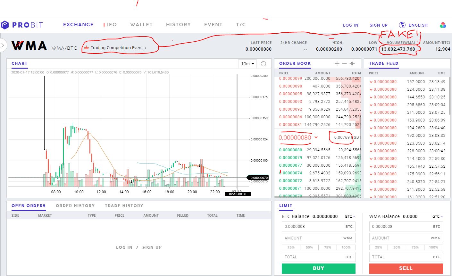This screenshot has height=276, width=452.
Task: Switch to the TRADE HISTORY tab
Action: (124, 206)
